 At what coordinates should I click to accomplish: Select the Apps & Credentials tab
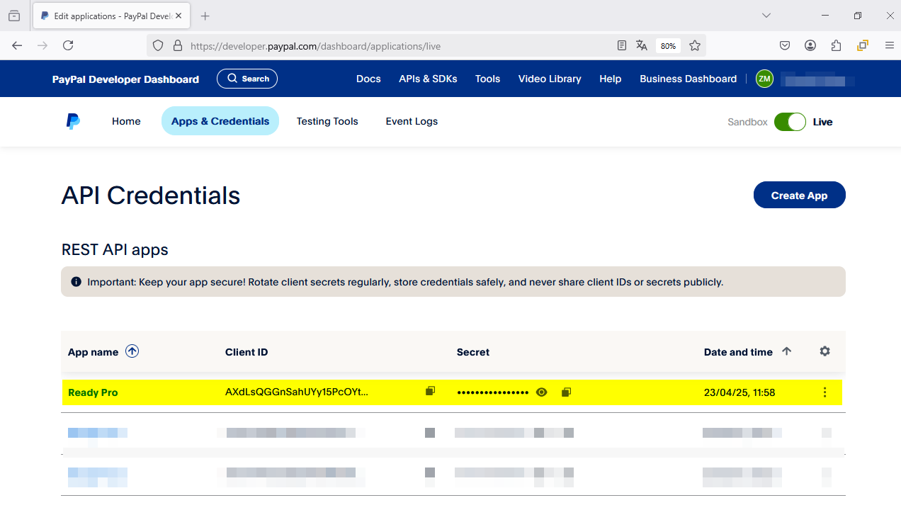[x=220, y=121]
